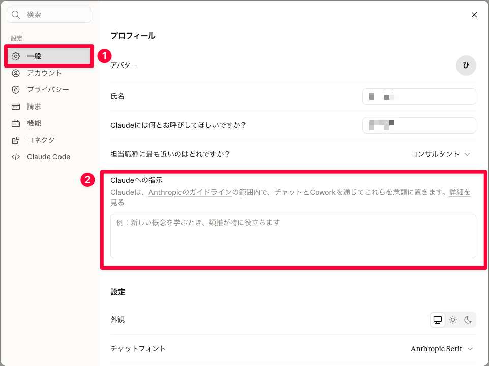Click the プロフィール heading
The height and width of the screenshot is (366, 489).
point(133,36)
